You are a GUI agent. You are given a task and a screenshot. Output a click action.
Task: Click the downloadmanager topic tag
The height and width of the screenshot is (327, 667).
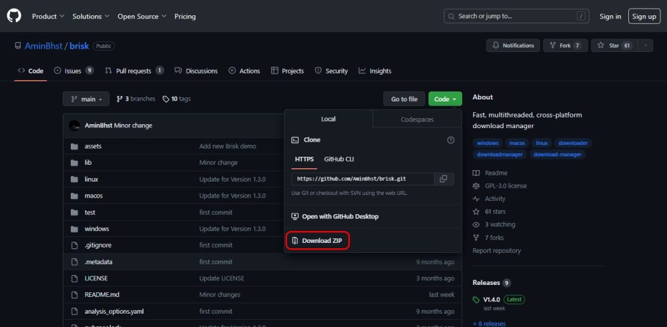click(499, 154)
